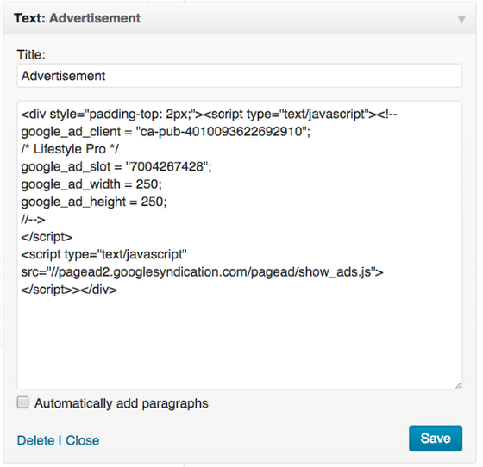Focus the widget code textarea
The image size is (483, 467).
point(240,245)
